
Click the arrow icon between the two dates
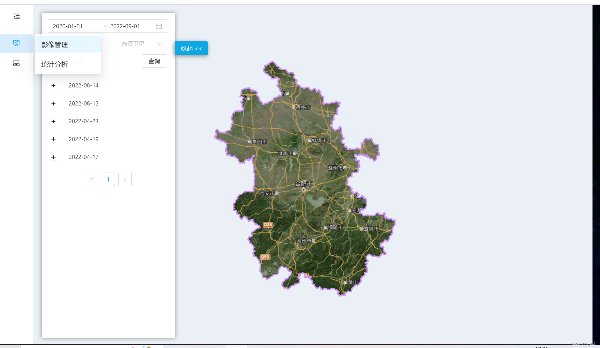[x=103, y=26]
